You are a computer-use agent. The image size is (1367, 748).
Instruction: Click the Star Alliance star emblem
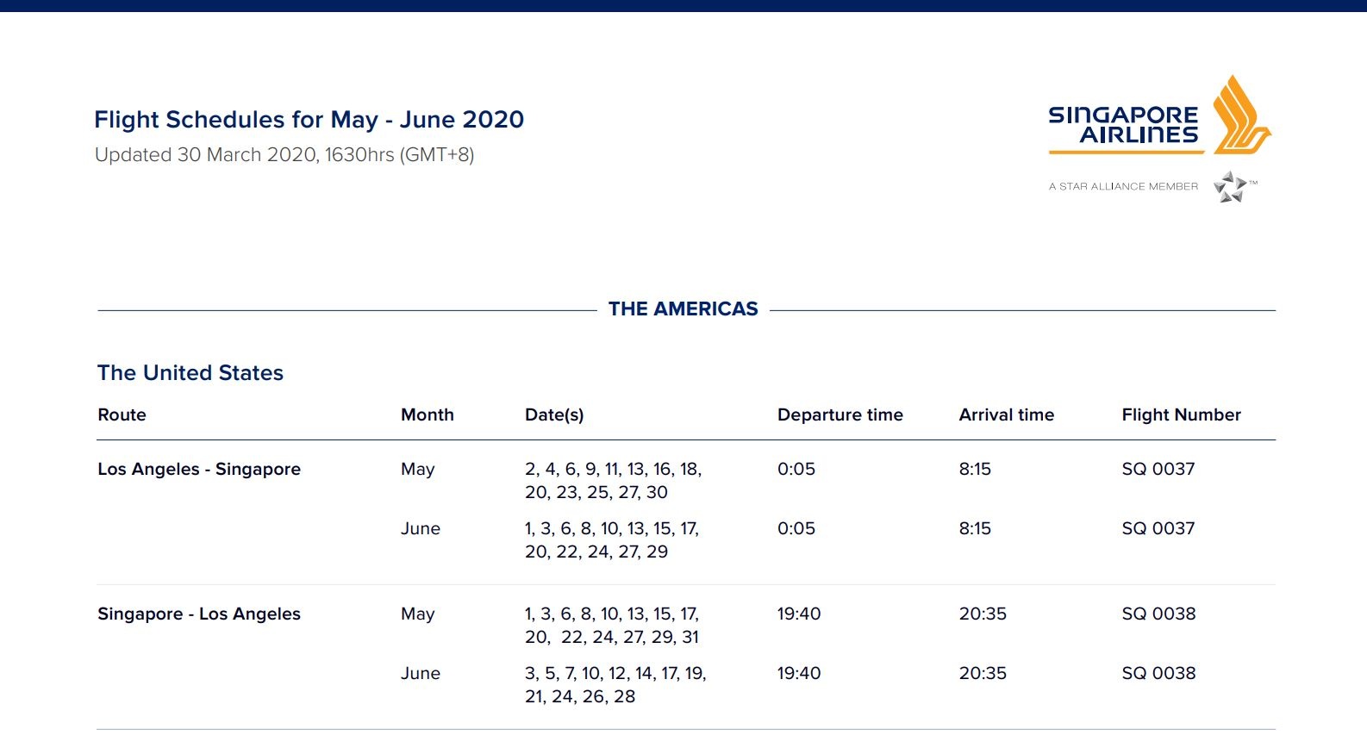pyautogui.click(x=1231, y=186)
